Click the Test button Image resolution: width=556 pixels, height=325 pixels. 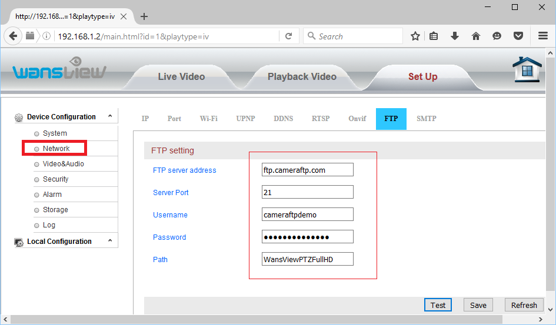[x=438, y=305]
